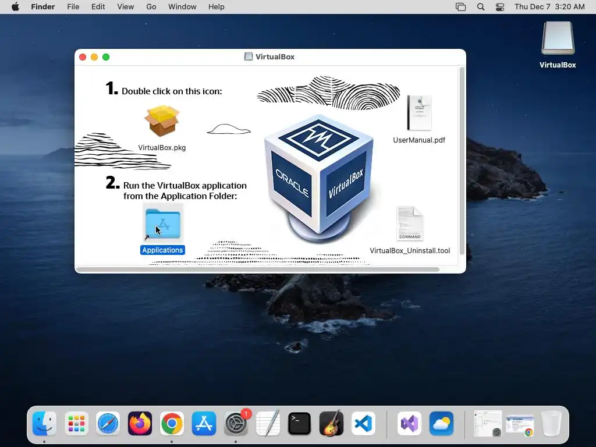Open Launchpad from the Dock

coord(76,424)
